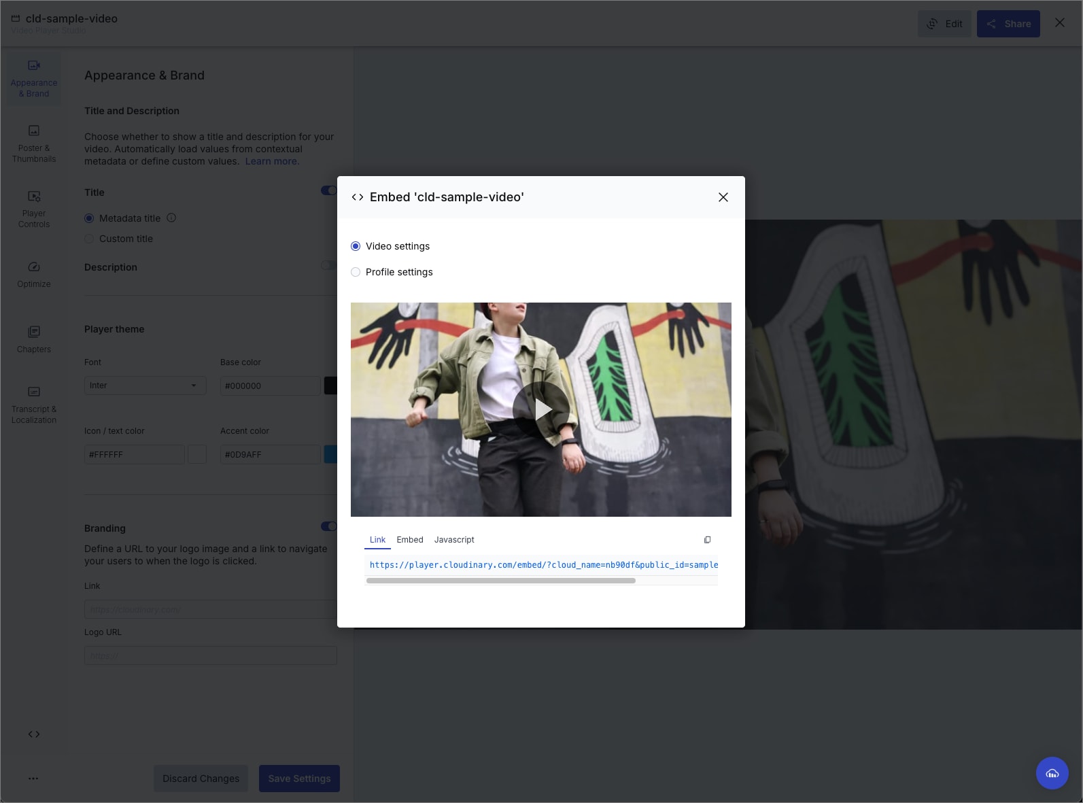The width and height of the screenshot is (1083, 803).
Task: Select the Profile settings radio button
Action: pos(356,272)
